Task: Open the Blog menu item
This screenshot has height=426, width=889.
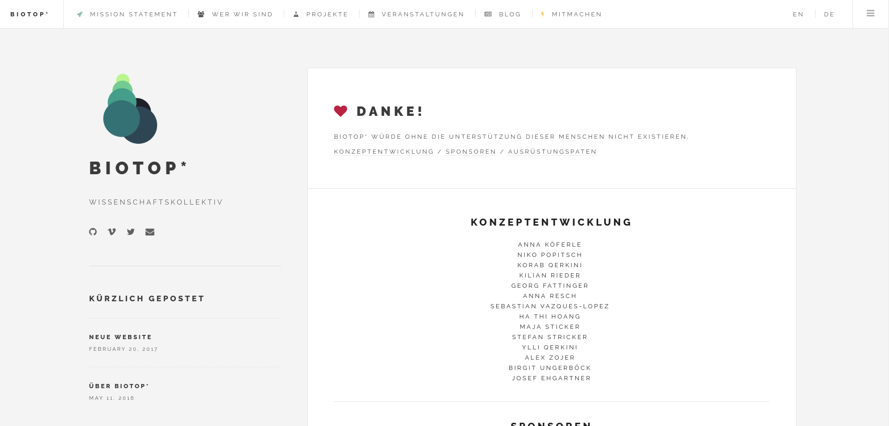Action: pyautogui.click(x=510, y=14)
